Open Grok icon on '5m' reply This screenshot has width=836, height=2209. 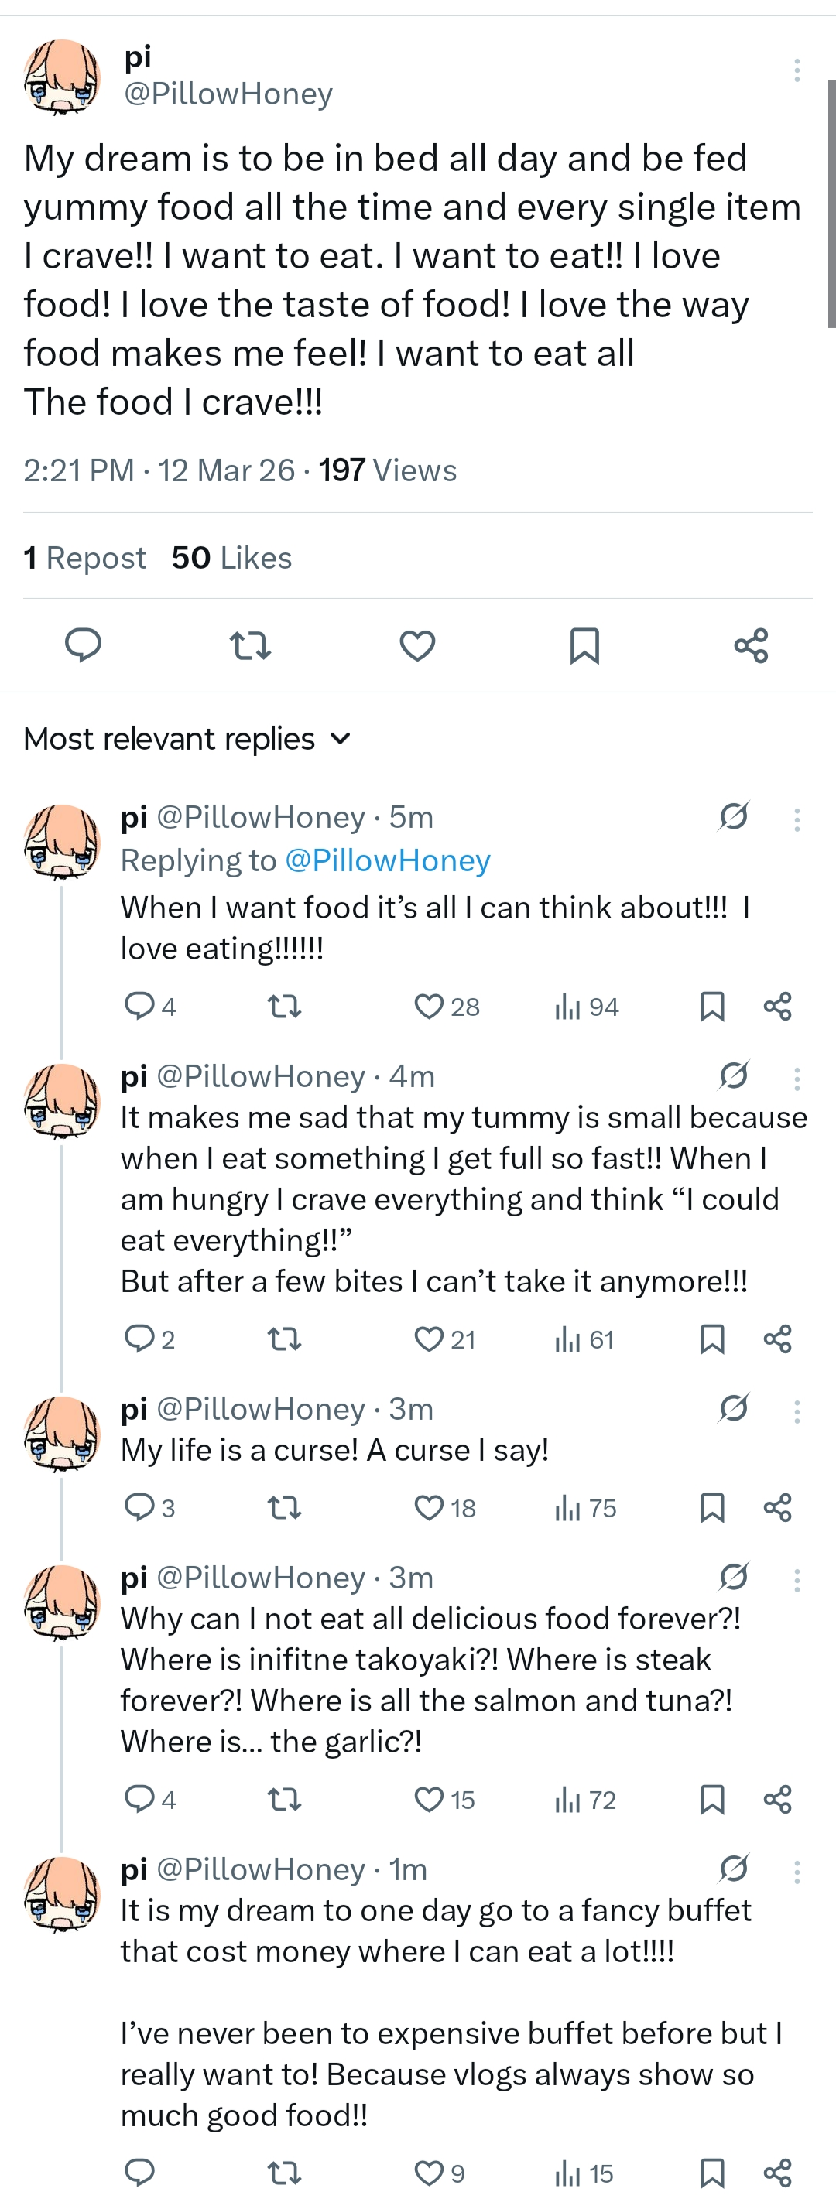click(734, 816)
